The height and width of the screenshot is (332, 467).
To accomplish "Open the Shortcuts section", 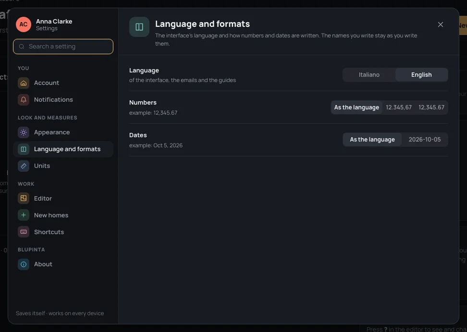I will pos(63,232).
